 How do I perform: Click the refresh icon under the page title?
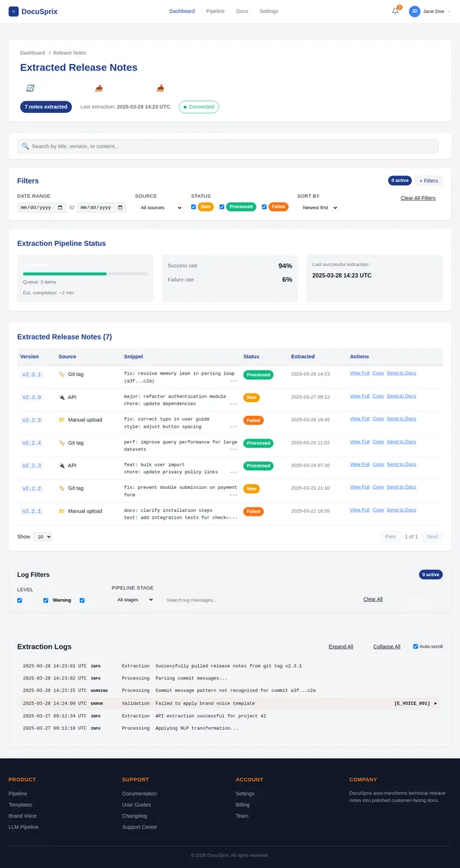(30, 88)
